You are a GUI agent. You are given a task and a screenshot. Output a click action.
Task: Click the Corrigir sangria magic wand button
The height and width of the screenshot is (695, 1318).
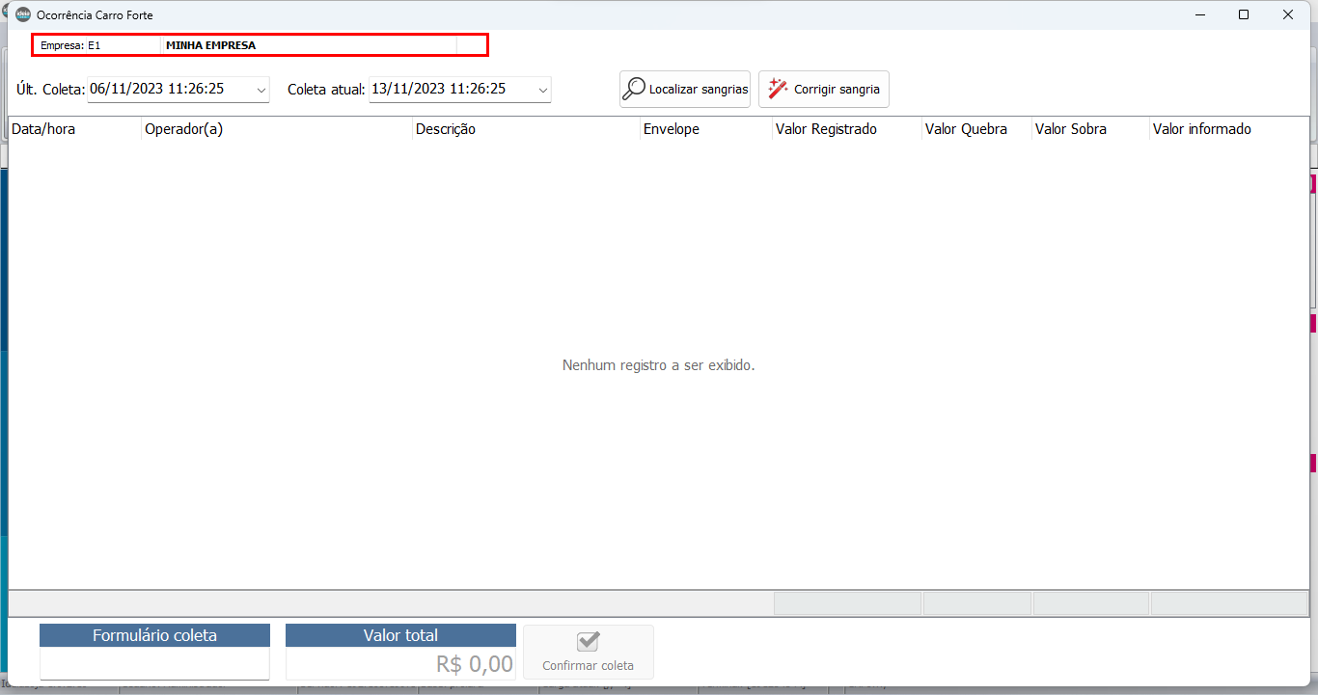point(823,89)
